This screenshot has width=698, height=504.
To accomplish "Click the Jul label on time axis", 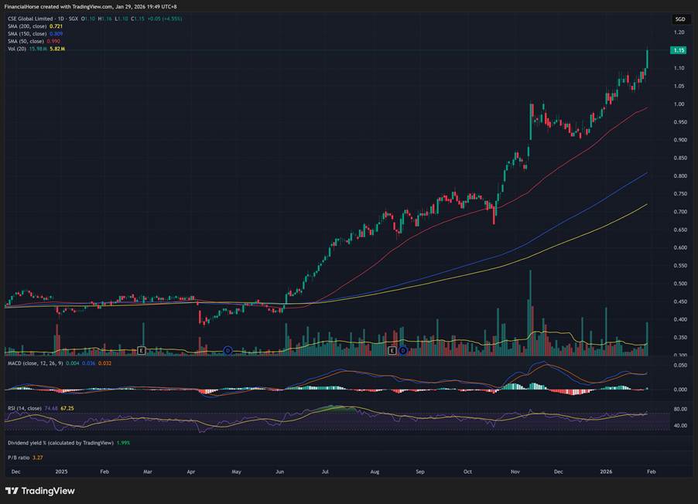I will click(326, 471).
